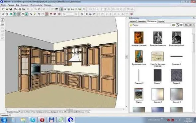Open the folder icon on the taskbar
The width and height of the screenshot is (196, 123).
(23, 120)
